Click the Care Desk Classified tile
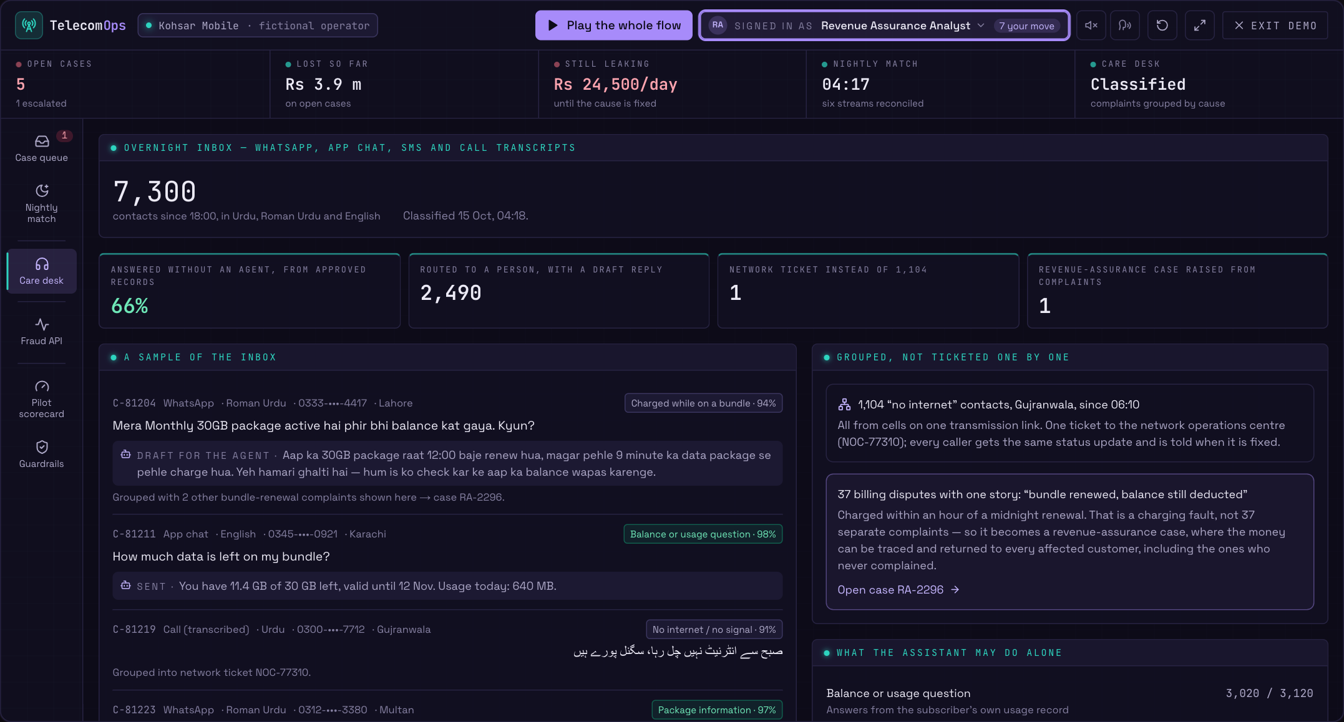This screenshot has height=722, width=1344. coord(1209,84)
